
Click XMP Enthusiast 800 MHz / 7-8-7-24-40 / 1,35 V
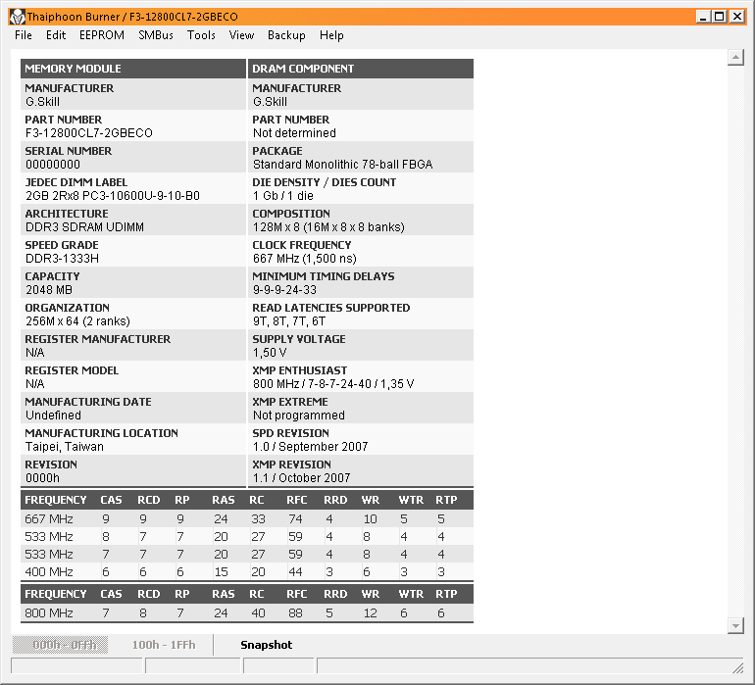[x=333, y=384]
